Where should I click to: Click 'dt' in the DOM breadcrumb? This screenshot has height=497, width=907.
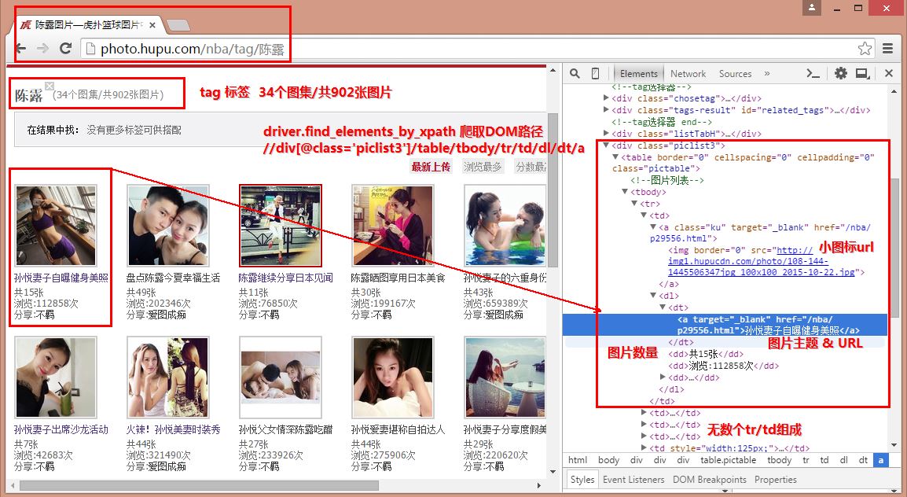[862, 460]
